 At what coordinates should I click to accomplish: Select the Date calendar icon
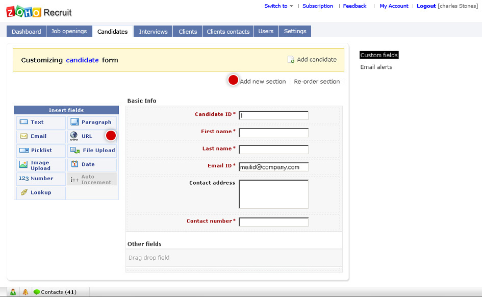74,164
